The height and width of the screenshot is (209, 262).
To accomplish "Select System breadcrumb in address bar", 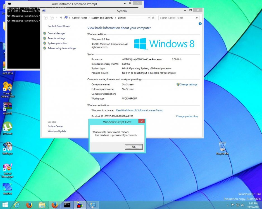I will (x=122, y=18).
